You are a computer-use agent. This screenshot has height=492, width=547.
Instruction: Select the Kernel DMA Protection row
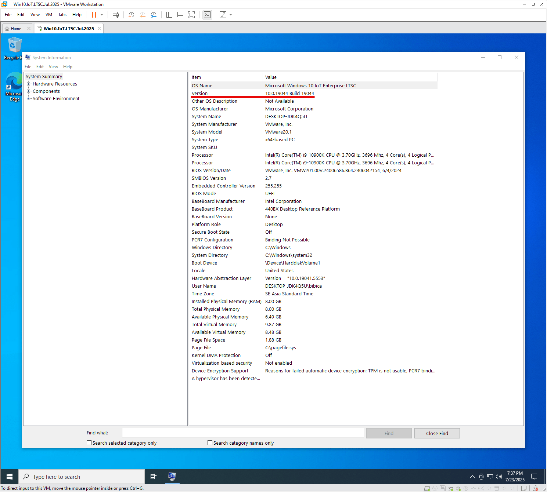click(x=313, y=356)
